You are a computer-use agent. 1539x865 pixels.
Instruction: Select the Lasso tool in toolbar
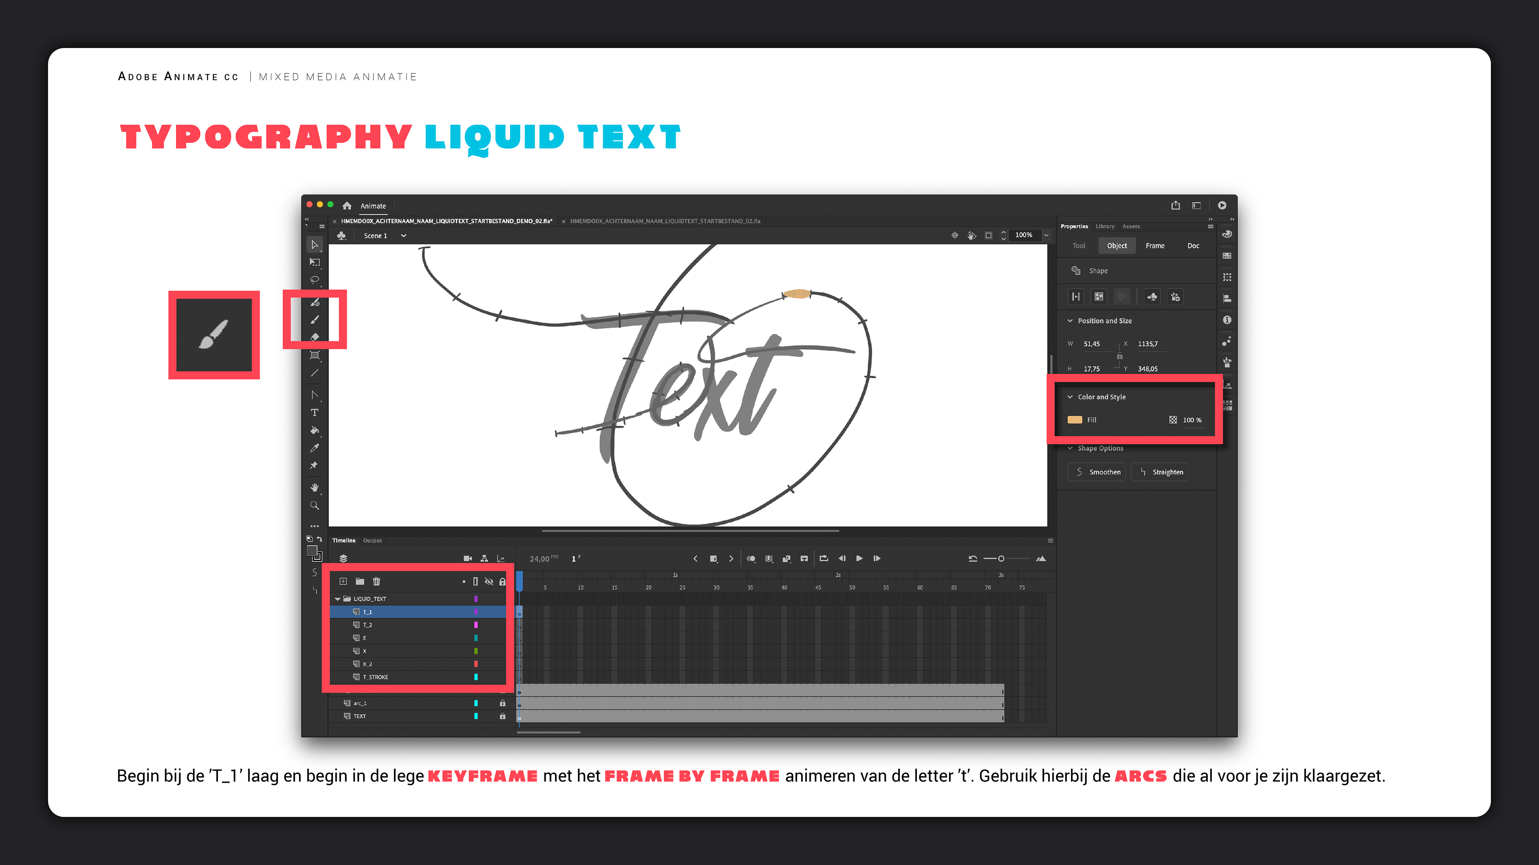point(314,280)
